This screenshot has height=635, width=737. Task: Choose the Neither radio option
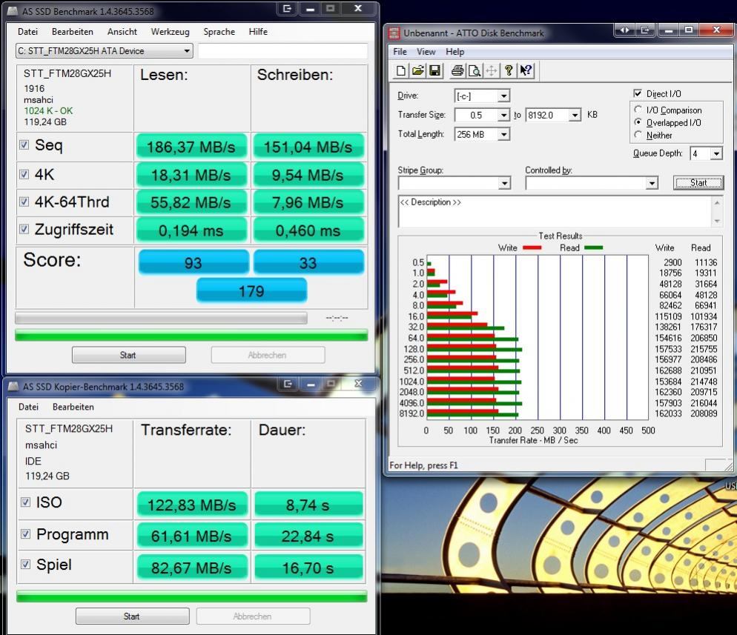click(x=638, y=135)
